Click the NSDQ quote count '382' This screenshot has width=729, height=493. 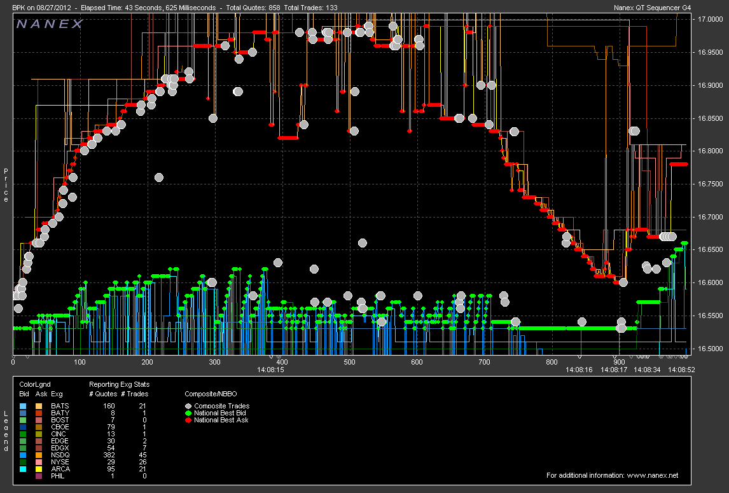pos(109,455)
